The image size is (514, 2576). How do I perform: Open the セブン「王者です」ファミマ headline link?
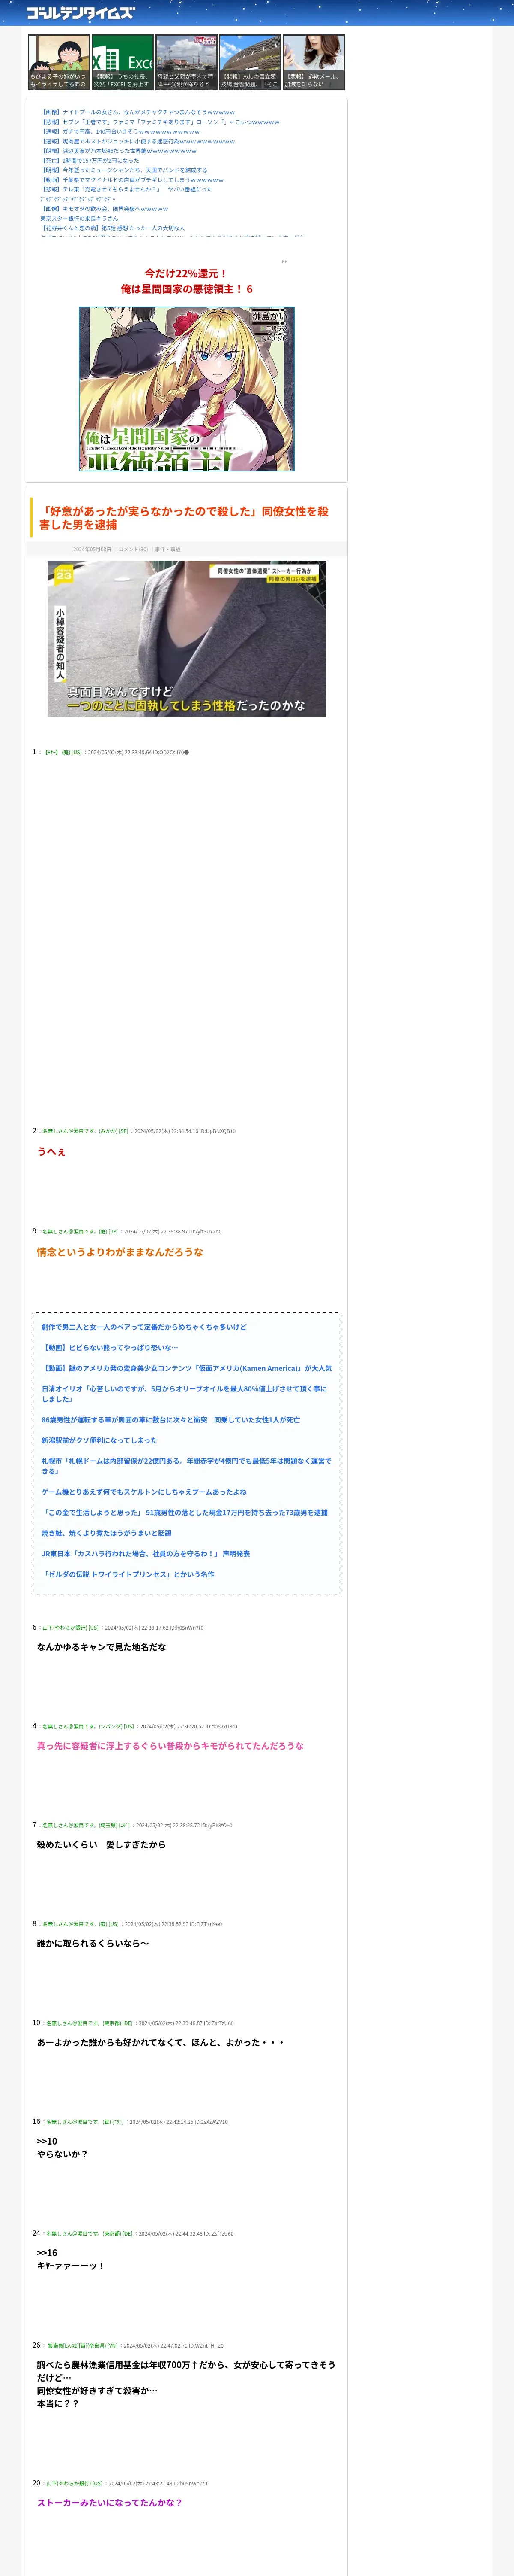click(x=160, y=122)
